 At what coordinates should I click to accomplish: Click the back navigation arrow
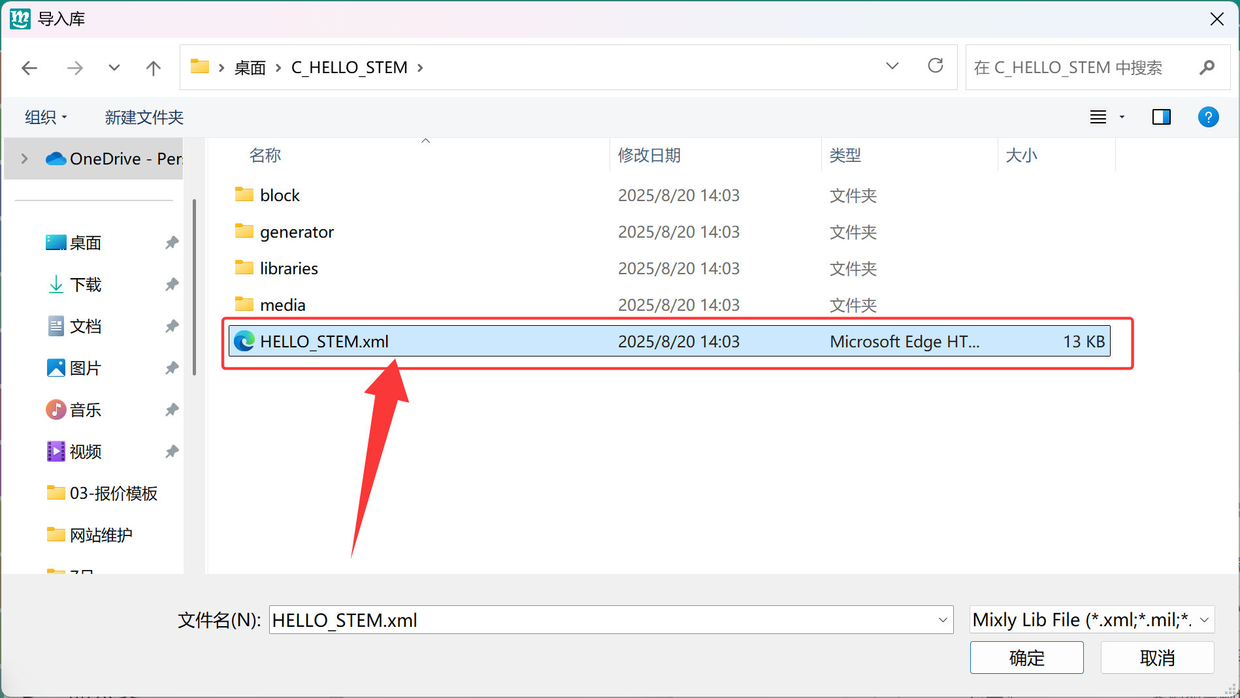tap(29, 68)
